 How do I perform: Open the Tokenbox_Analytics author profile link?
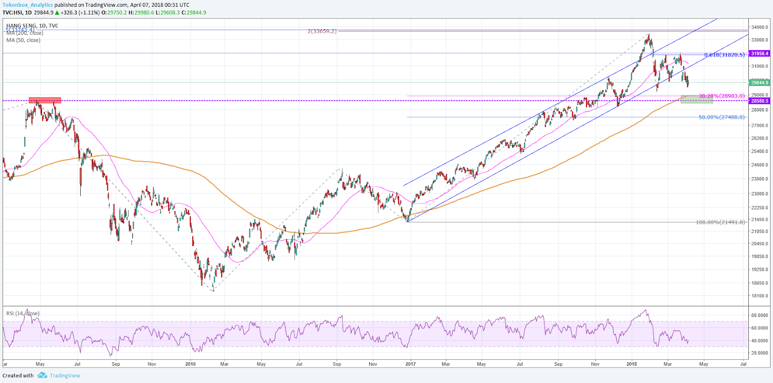coord(28,5)
